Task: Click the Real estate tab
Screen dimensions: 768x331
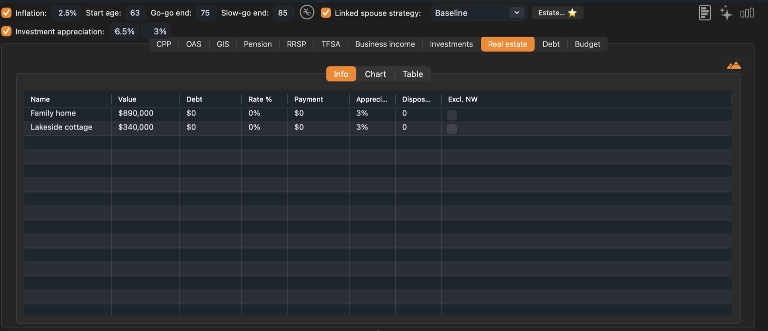Action: (x=507, y=44)
